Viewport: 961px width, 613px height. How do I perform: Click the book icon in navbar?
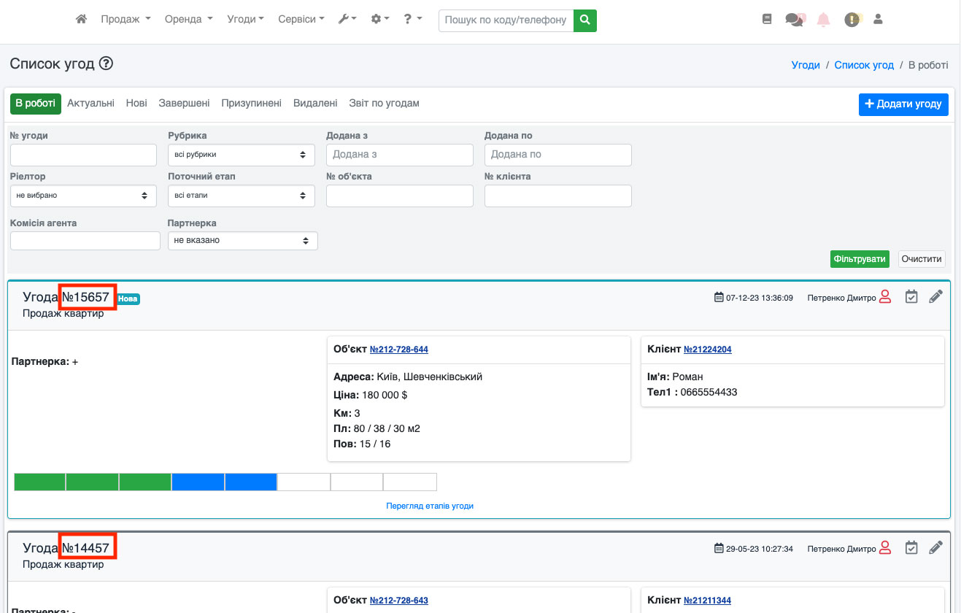766,20
